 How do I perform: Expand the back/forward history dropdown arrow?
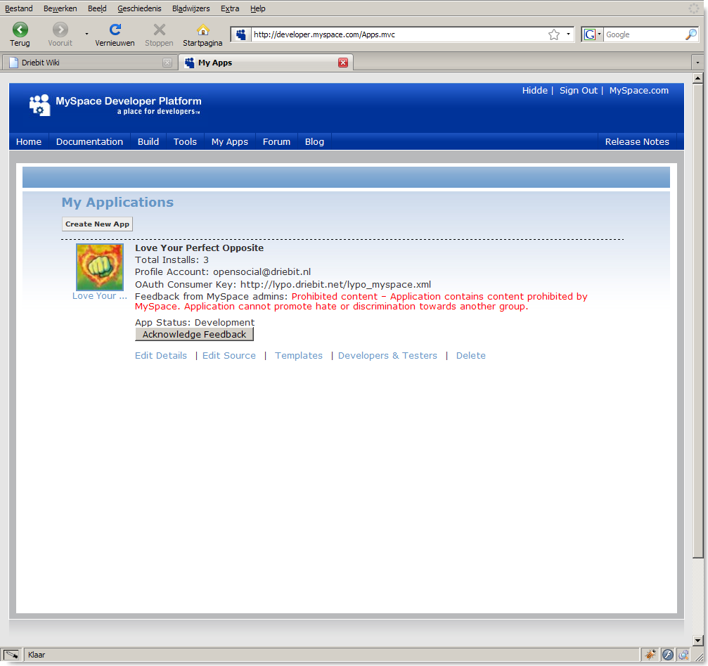86,34
